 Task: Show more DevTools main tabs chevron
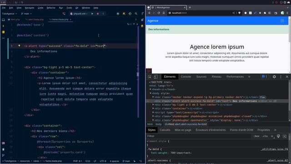coord(249,77)
